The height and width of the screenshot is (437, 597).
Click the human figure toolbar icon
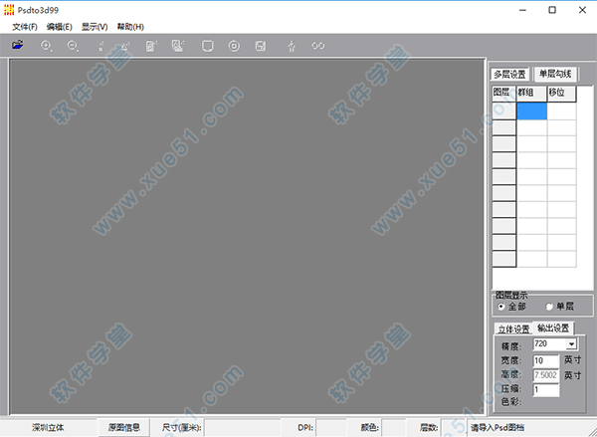click(x=292, y=46)
